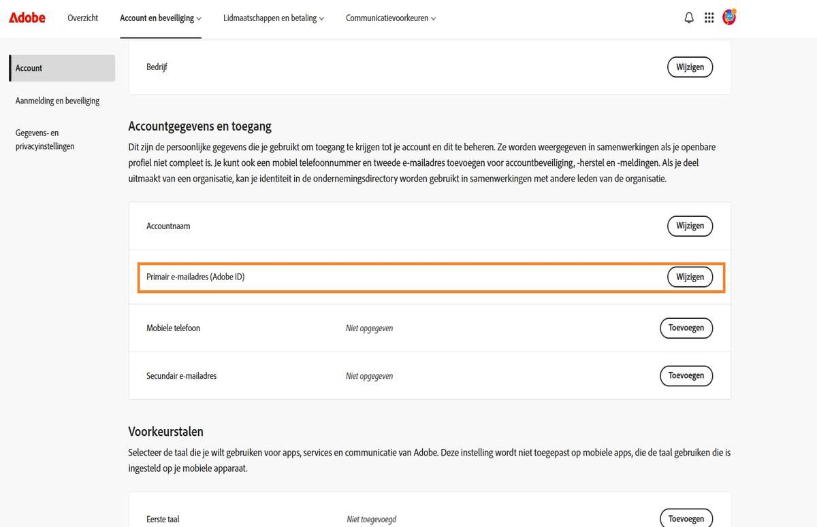This screenshot has height=527, width=817.
Task: Expand the Account en beveiliging dropdown
Action: tap(160, 18)
